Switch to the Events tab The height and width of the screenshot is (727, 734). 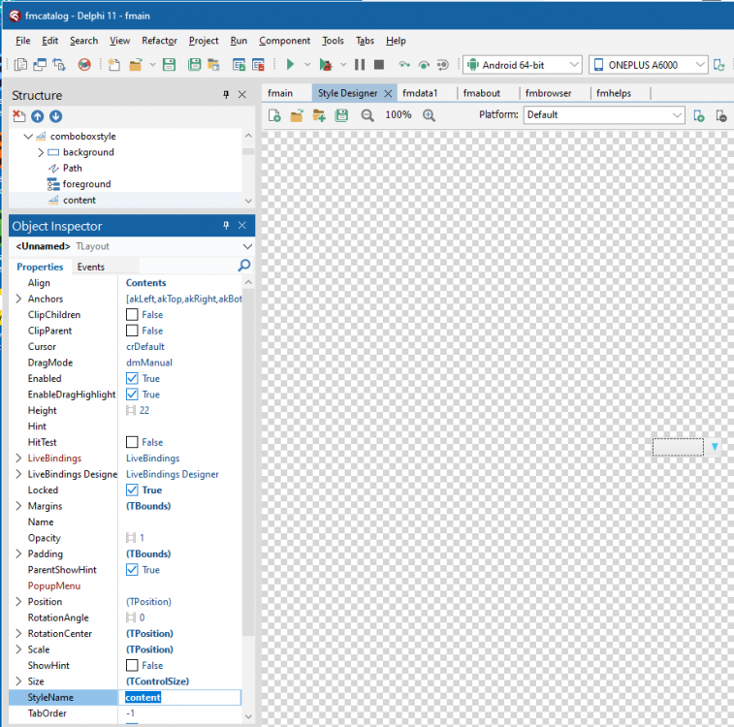point(91,267)
